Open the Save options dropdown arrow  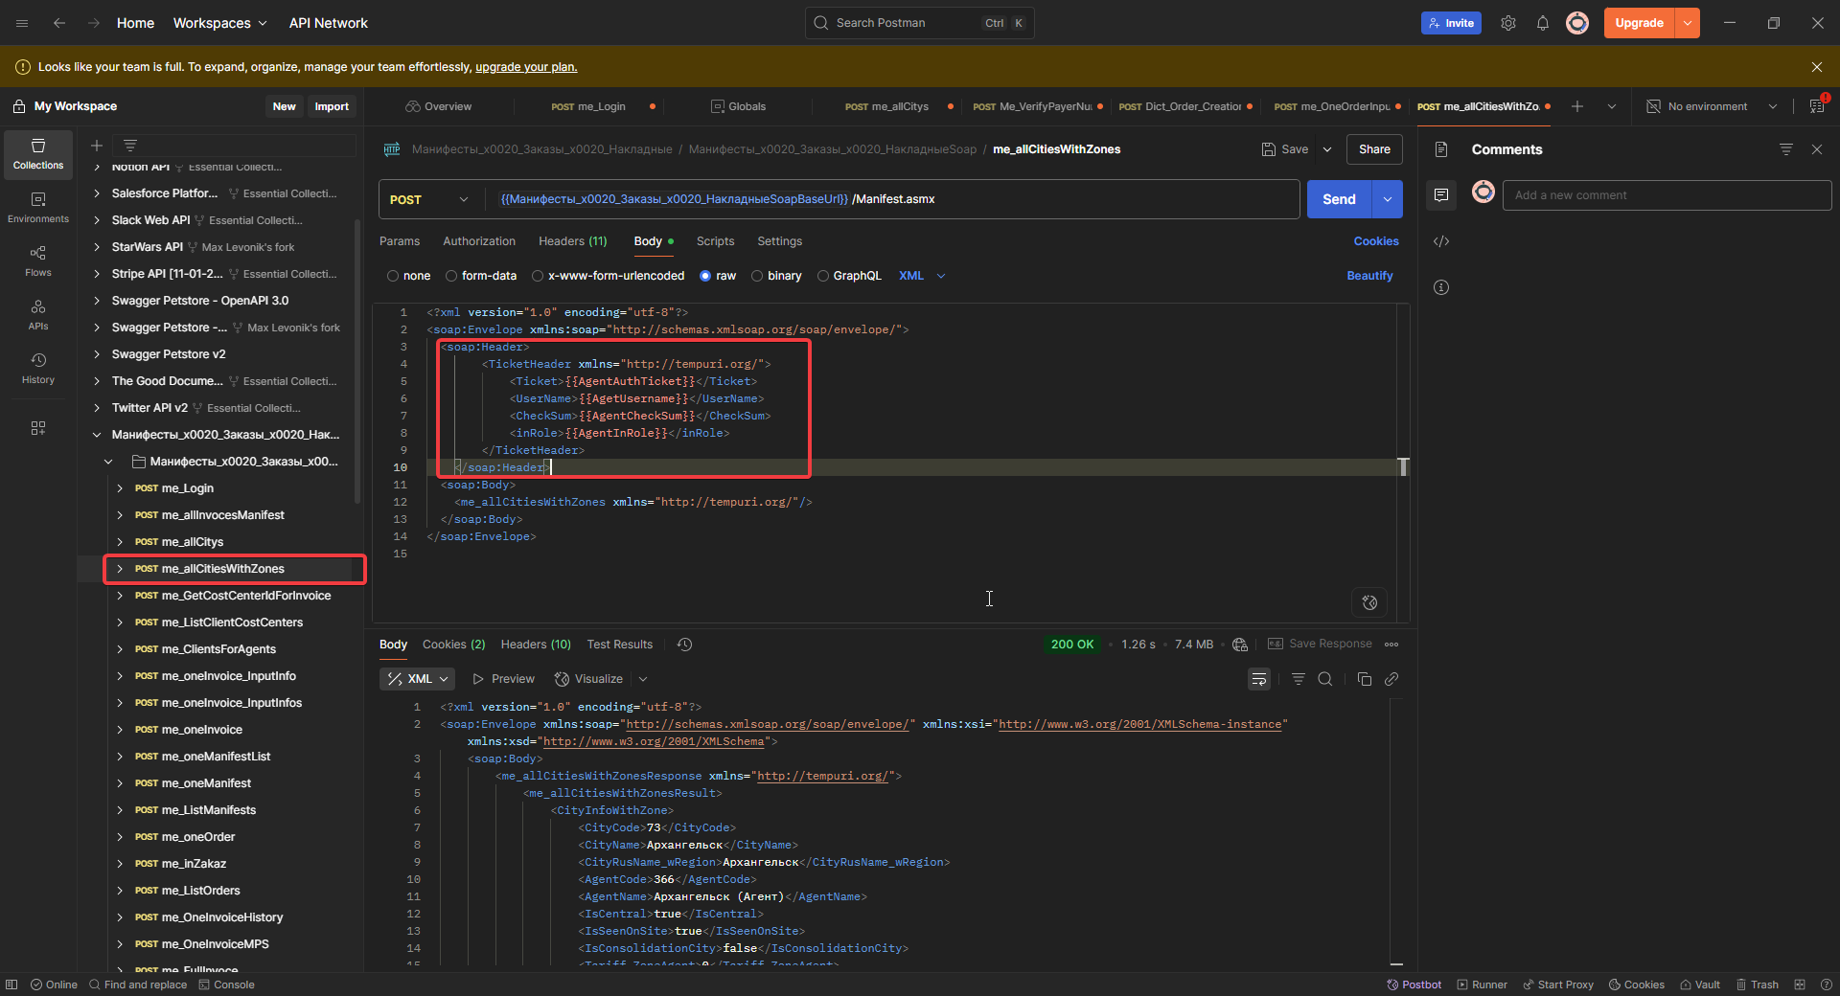click(x=1327, y=149)
